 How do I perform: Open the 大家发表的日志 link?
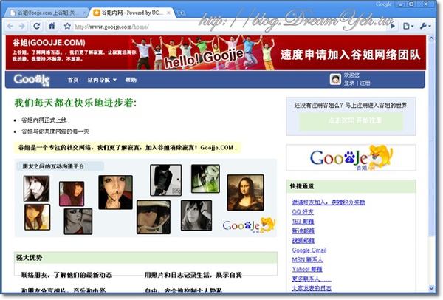click(x=312, y=288)
